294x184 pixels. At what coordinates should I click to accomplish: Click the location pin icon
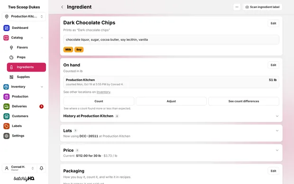(7, 17)
